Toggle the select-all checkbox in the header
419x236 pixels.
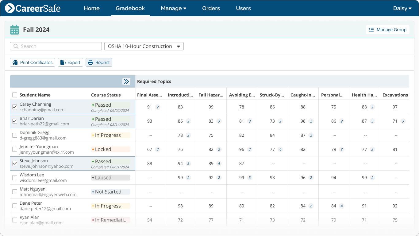pyautogui.click(x=14, y=95)
